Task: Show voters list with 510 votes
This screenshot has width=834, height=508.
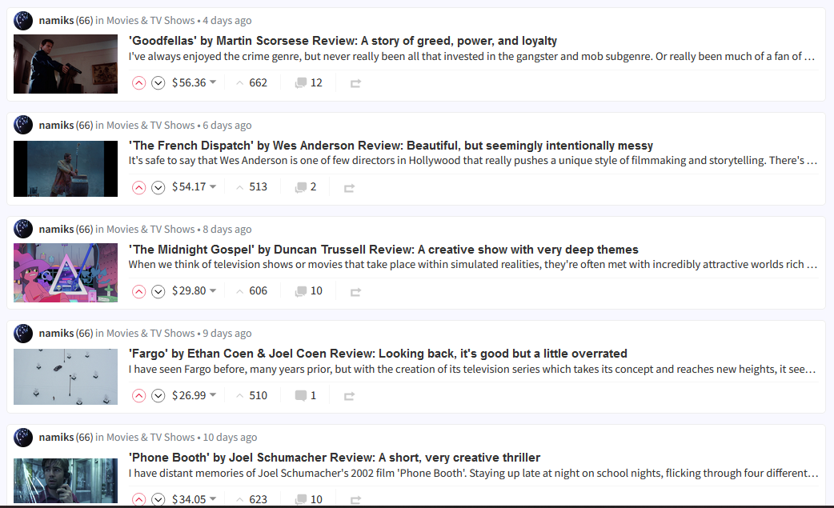Action: (x=251, y=395)
